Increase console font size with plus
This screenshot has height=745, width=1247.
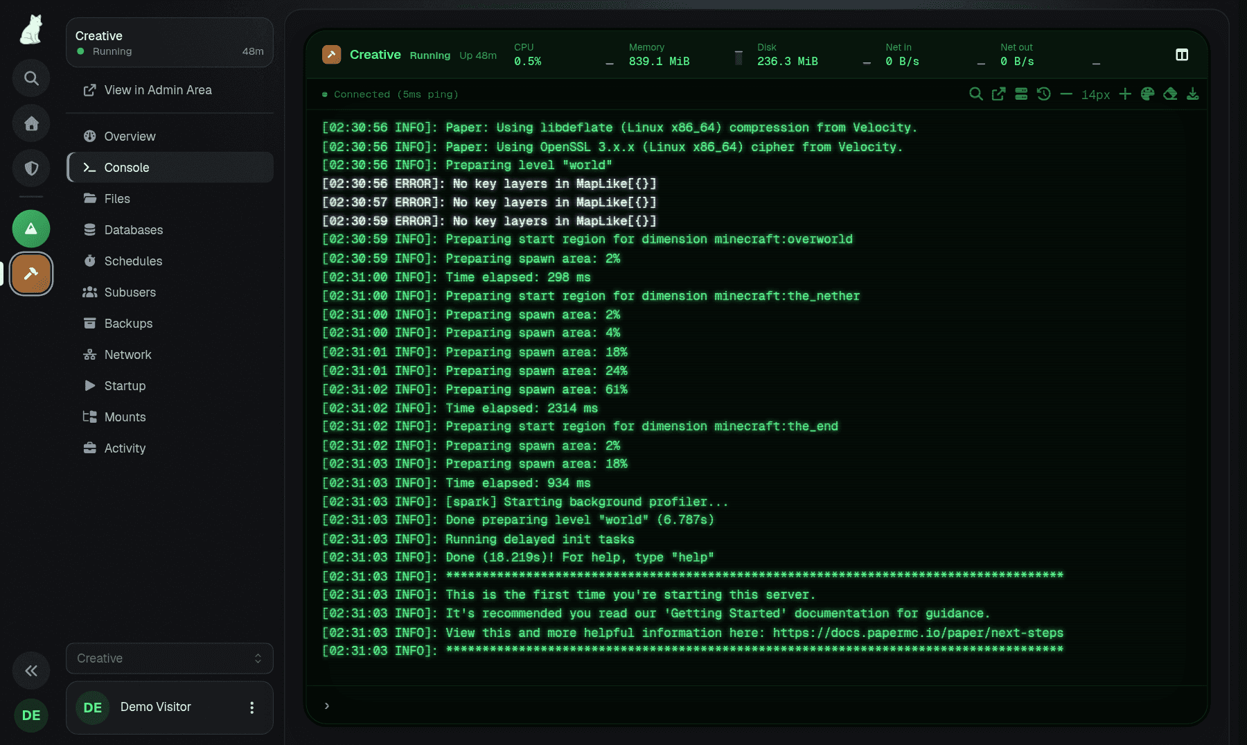1125,94
